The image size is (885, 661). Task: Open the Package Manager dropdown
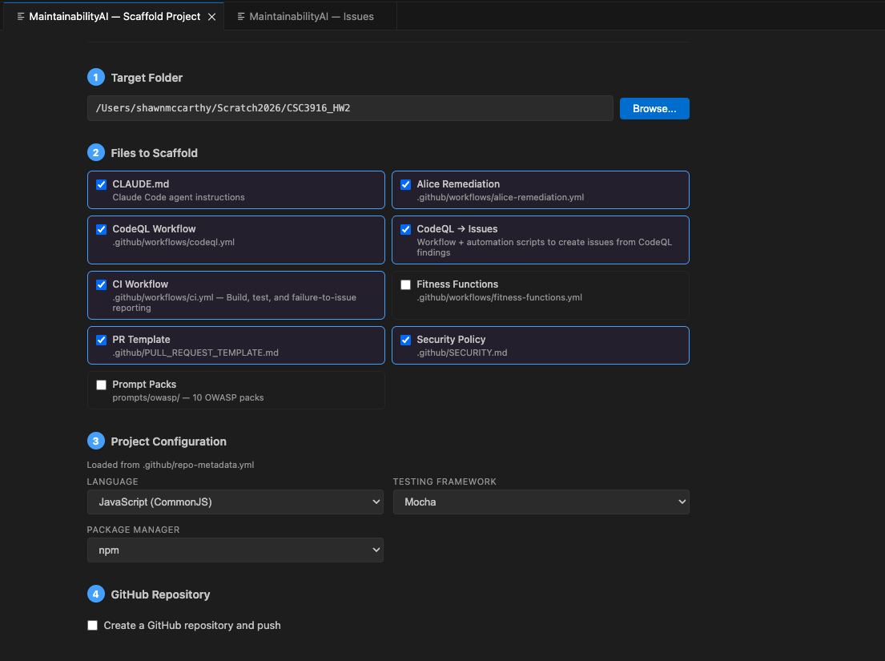click(x=235, y=550)
